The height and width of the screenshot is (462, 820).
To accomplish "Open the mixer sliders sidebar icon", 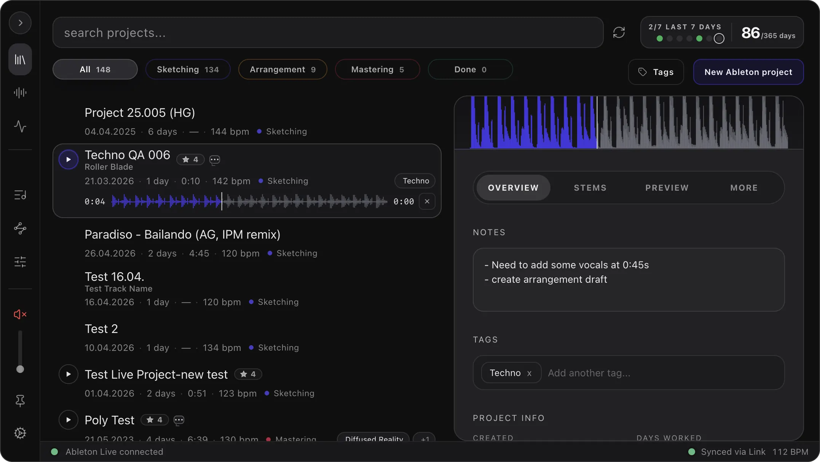I will [20, 262].
